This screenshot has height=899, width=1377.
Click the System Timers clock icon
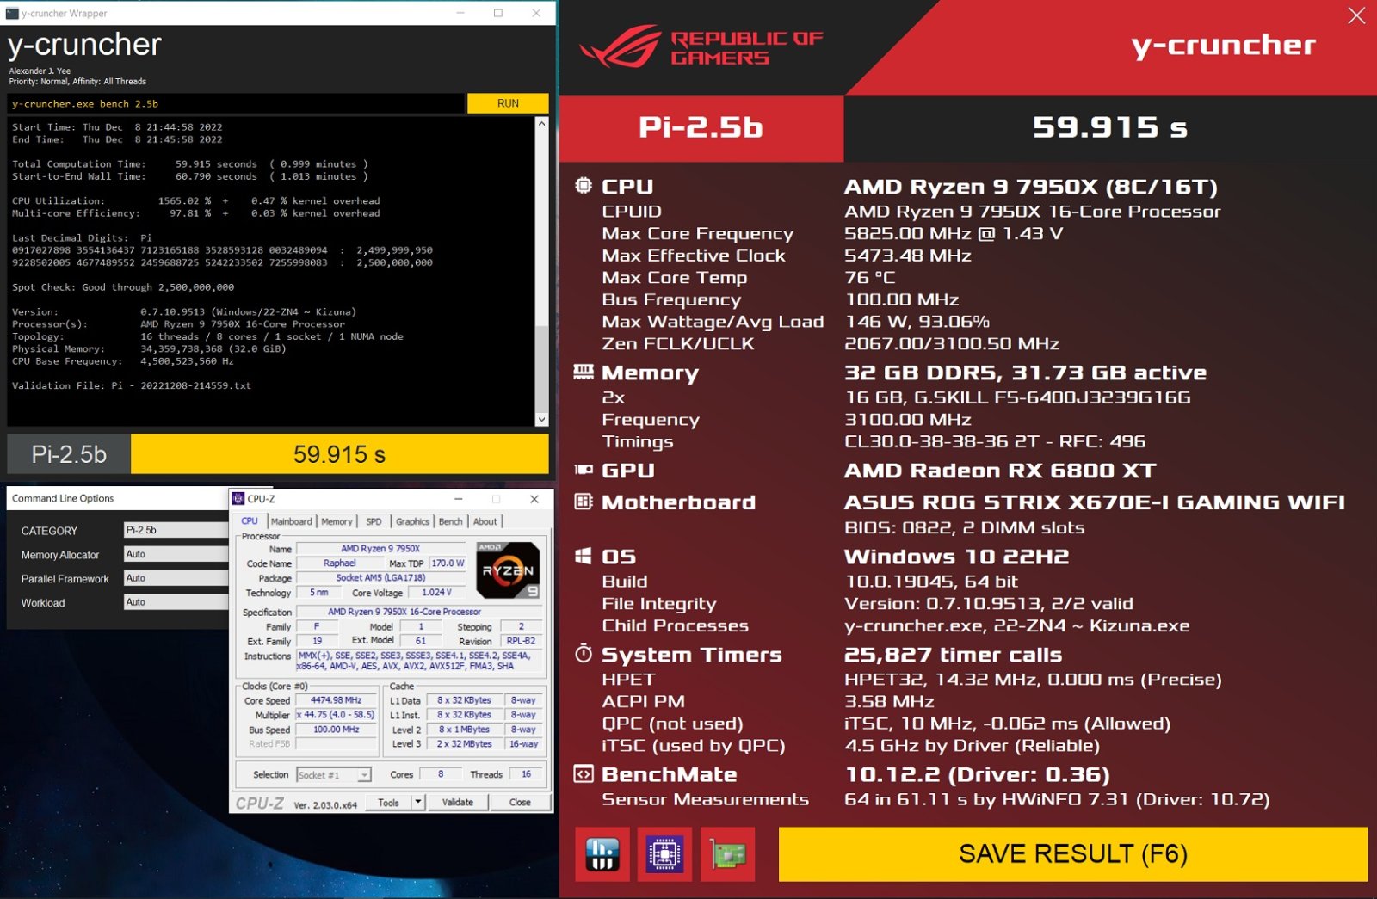[584, 654]
